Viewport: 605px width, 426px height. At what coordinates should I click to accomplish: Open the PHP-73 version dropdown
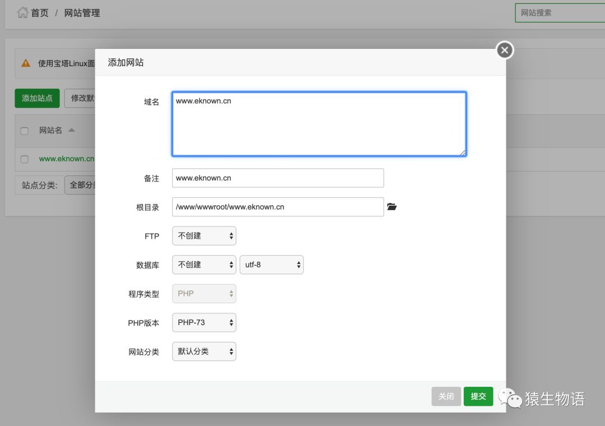point(204,322)
